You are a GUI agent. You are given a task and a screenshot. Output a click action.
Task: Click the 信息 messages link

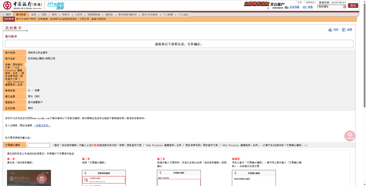(x=310, y=7)
